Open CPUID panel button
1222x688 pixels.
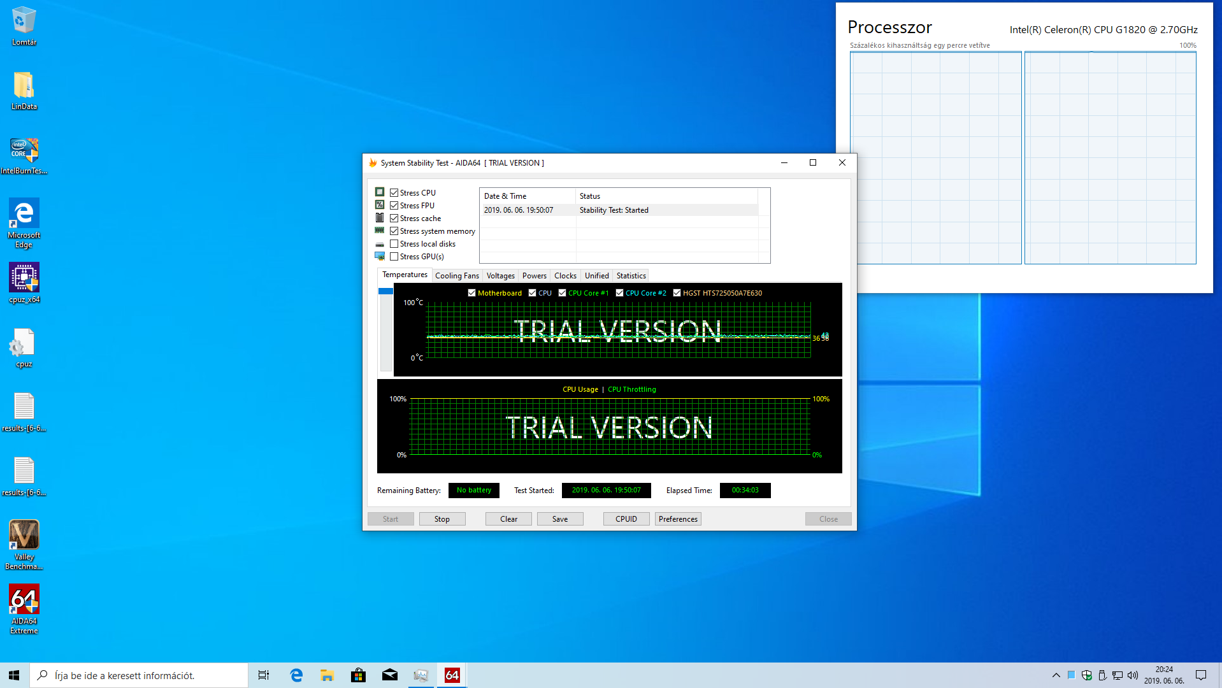coord(626,519)
